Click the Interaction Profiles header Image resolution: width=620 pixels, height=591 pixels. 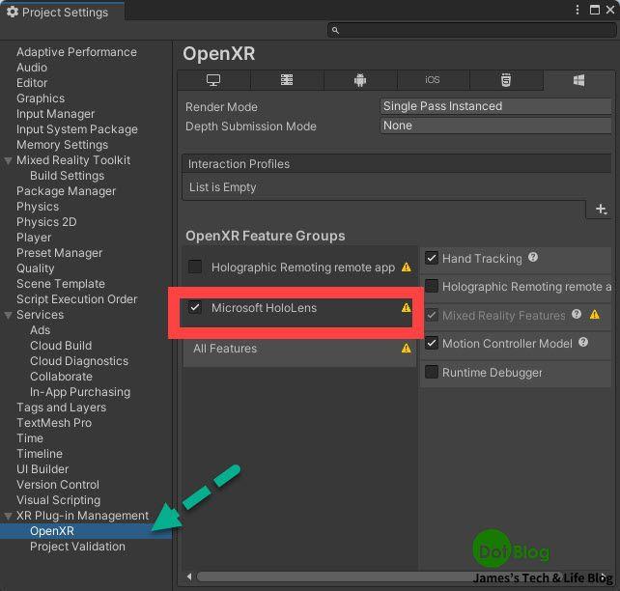point(397,163)
